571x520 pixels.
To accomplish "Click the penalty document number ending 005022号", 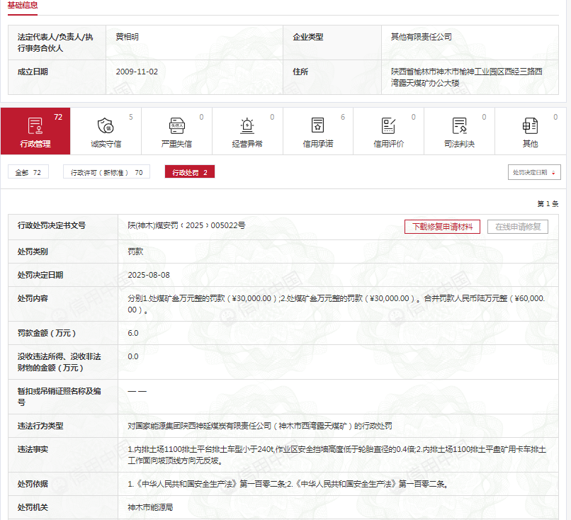I will 186,225.
